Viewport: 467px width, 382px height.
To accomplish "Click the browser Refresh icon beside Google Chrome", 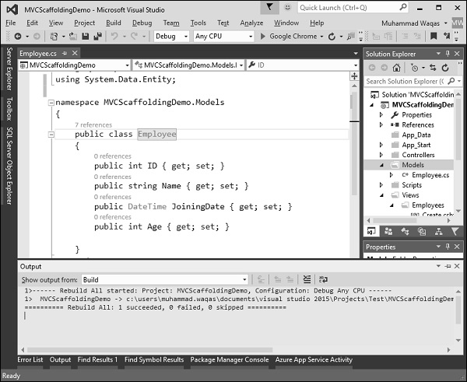I will (x=332, y=37).
